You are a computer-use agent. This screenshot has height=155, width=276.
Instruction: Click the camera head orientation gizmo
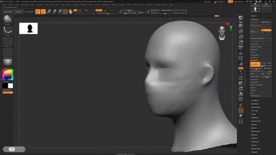click(222, 33)
